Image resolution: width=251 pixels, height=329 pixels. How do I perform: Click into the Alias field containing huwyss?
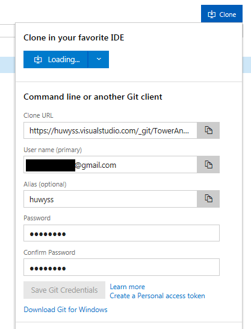[x=110, y=199]
